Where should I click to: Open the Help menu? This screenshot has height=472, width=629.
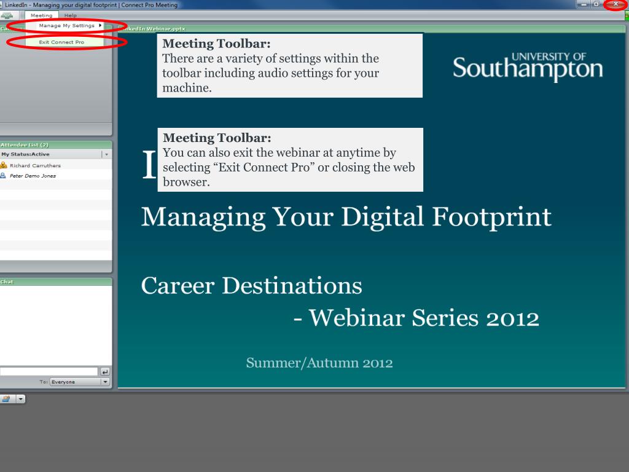click(70, 15)
